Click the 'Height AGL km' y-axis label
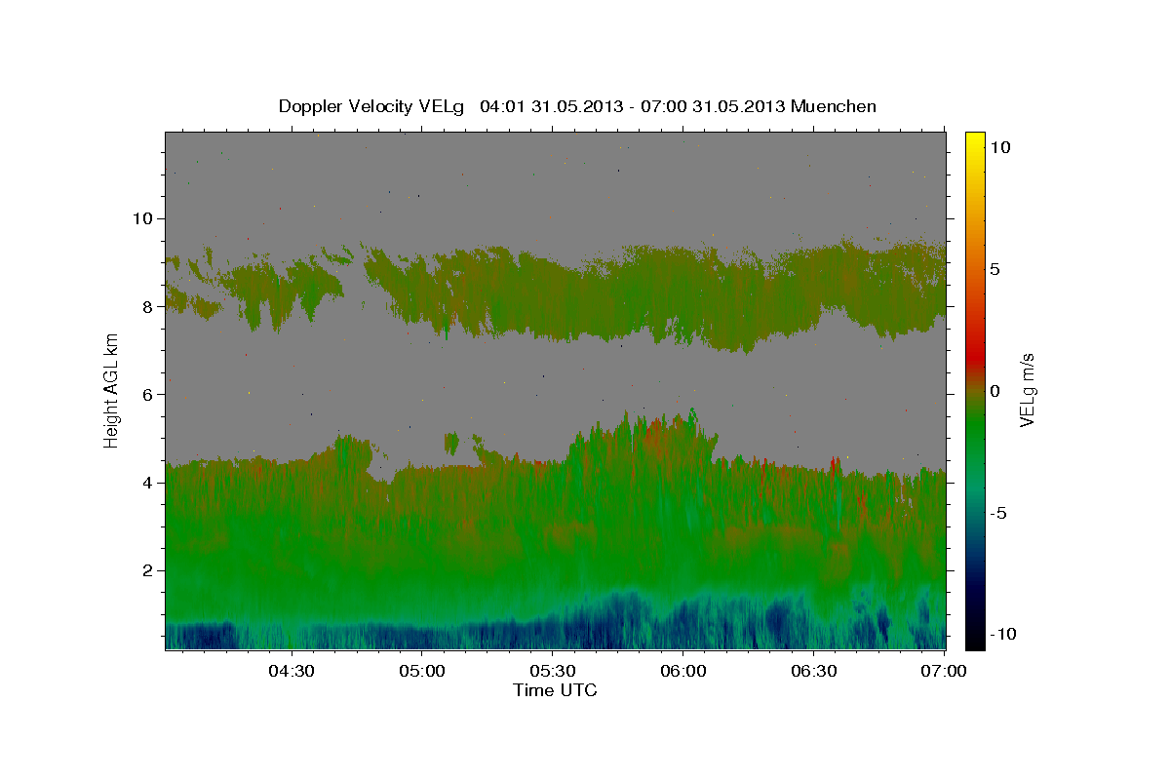The width and height of the screenshot is (1170, 780). click(x=112, y=390)
